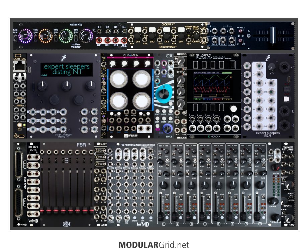Click the Expert Sleepers logo on disting NT
This screenshot has height=252, width=308.
click(63, 58)
